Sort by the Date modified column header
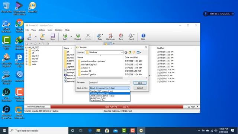238x134 pixels. tap(131, 57)
